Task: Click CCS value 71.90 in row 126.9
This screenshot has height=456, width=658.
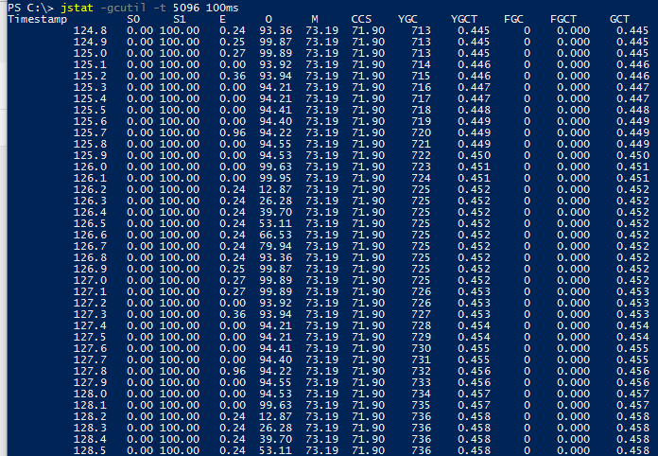Action: pyautogui.click(x=368, y=269)
